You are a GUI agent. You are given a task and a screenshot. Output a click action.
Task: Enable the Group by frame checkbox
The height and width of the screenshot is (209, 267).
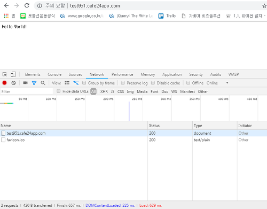click(84, 83)
